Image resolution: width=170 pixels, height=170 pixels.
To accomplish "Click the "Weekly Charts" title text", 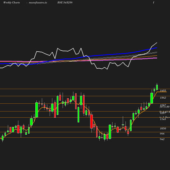I will pyautogui.click(x=12, y=2).
